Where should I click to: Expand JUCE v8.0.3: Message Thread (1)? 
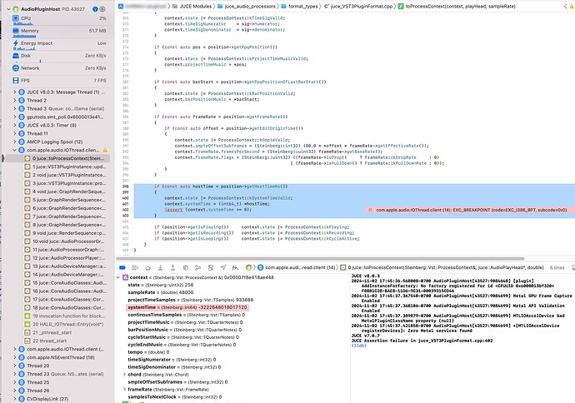click(15, 92)
